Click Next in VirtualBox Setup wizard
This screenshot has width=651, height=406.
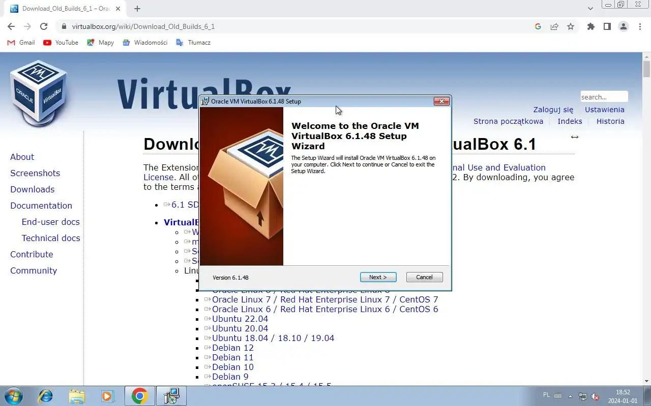pos(378,277)
